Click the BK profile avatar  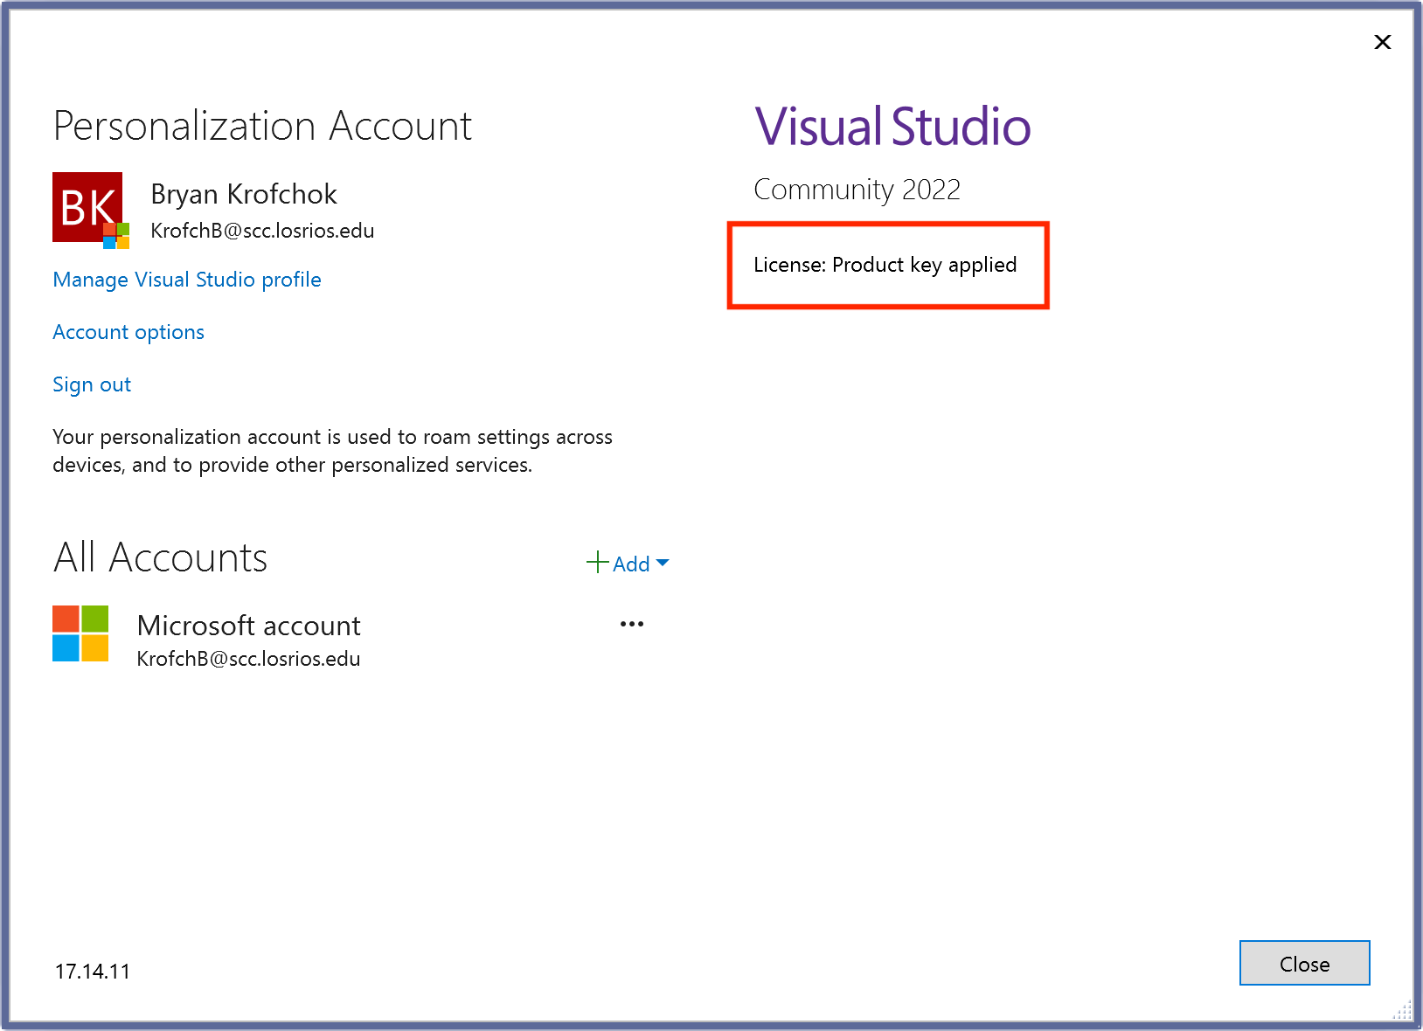(85, 205)
